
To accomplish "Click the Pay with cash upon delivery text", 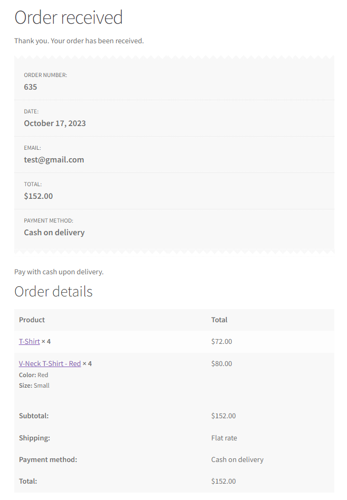I will [59, 272].
